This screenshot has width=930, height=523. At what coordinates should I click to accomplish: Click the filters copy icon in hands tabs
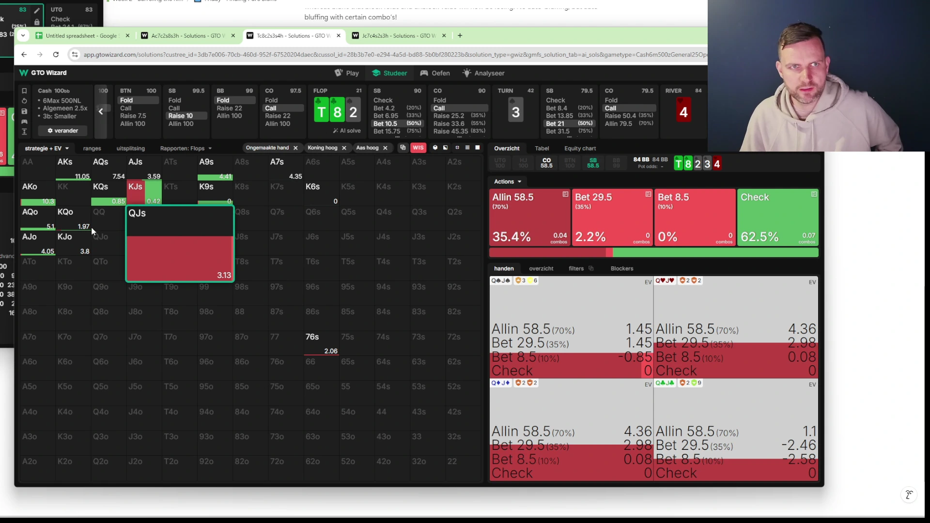click(591, 268)
